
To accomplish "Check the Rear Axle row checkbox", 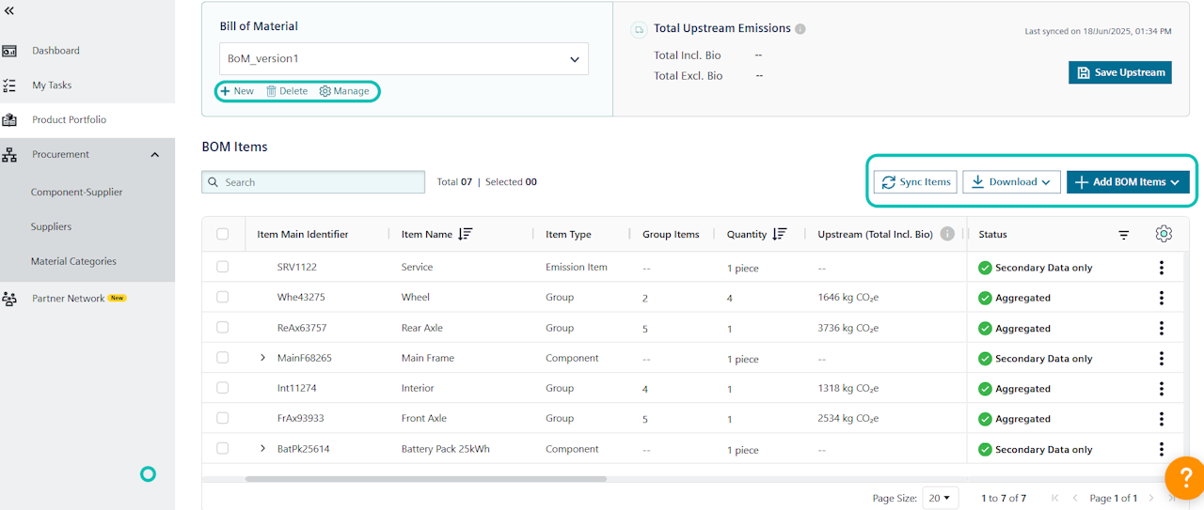I will (x=223, y=328).
